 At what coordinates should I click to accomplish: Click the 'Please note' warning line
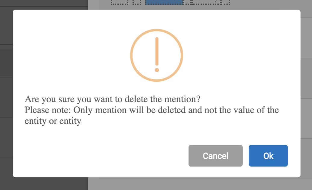click(x=151, y=110)
